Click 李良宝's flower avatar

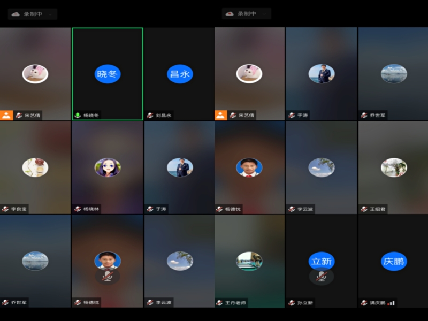tap(35, 167)
